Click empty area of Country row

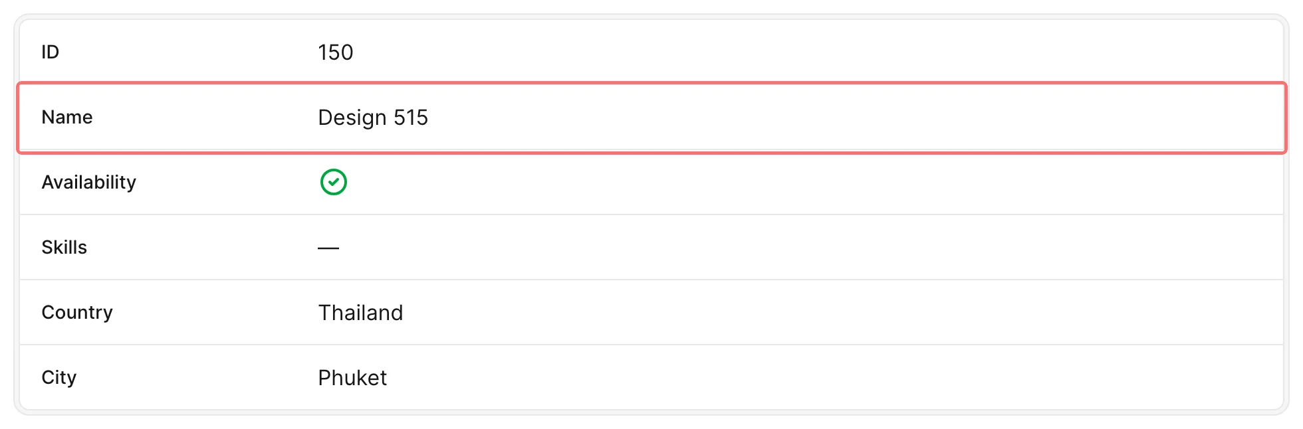[798, 312]
